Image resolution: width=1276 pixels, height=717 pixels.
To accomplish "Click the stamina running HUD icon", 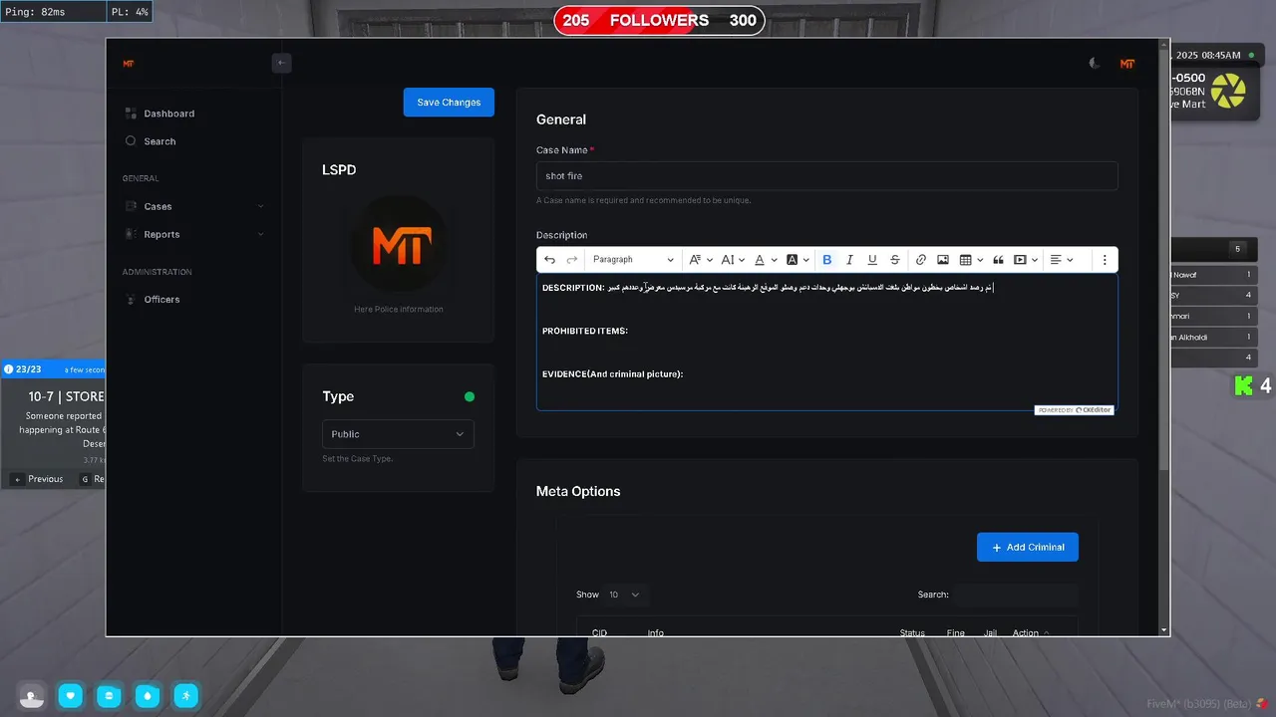I will pos(185,695).
